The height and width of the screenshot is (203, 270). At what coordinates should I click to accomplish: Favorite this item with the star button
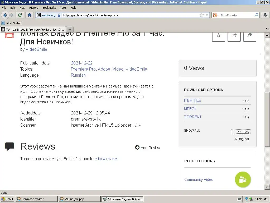pos(219,36)
